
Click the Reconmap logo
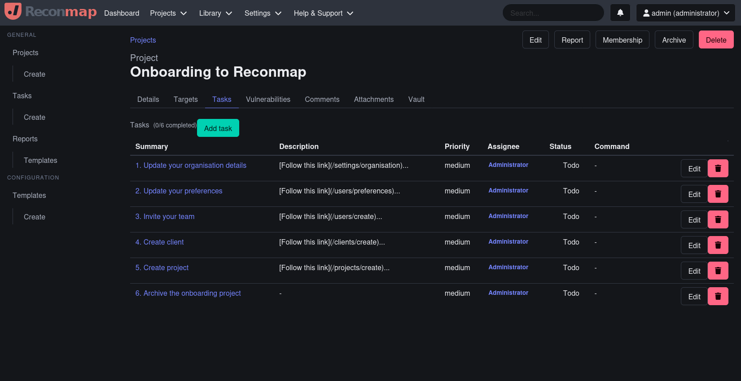point(51,12)
